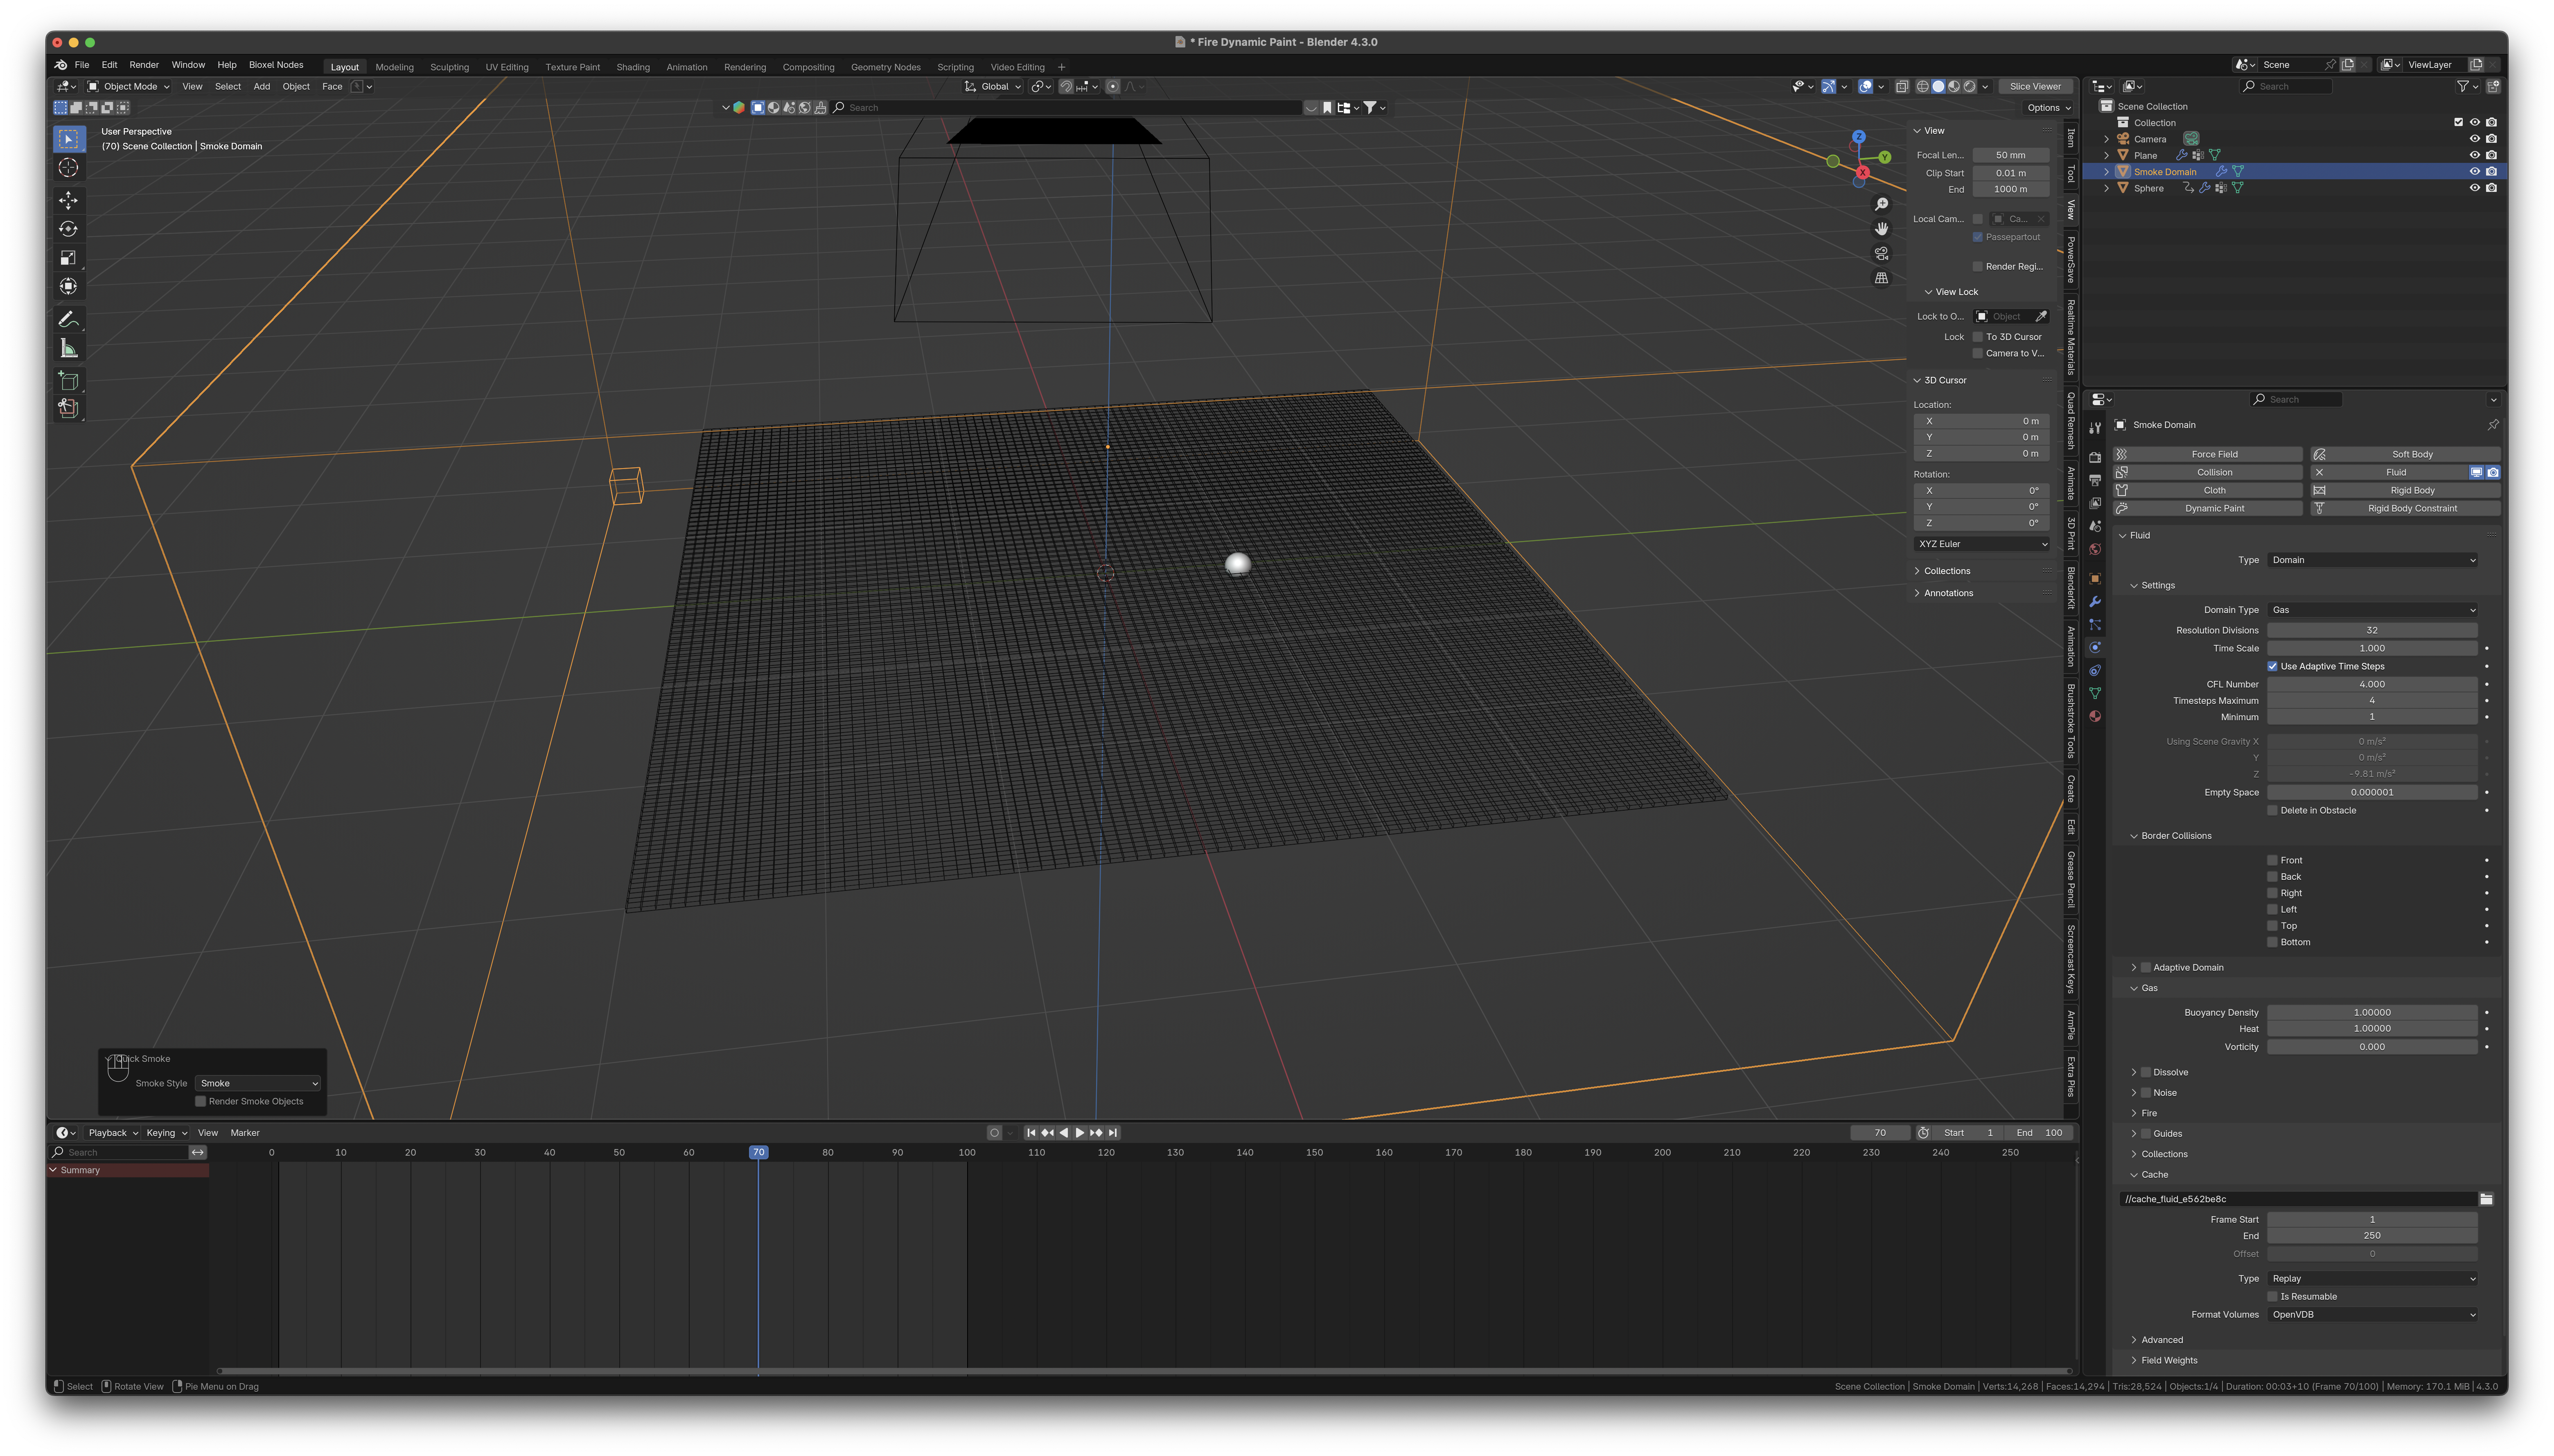Open the Playback menu in timeline
This screenshot has width=2554, height=1456.
[113, 1133]
